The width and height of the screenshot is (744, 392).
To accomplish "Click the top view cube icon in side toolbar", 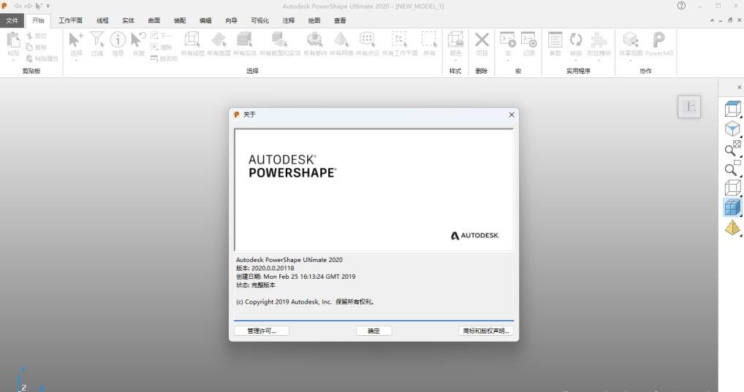I will (732, 109).
